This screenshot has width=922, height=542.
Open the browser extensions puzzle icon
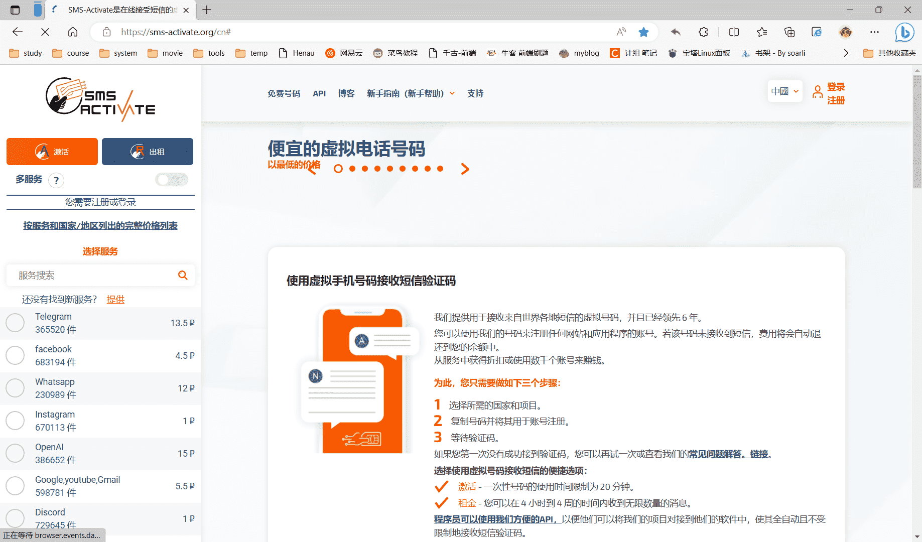(703, 32)
